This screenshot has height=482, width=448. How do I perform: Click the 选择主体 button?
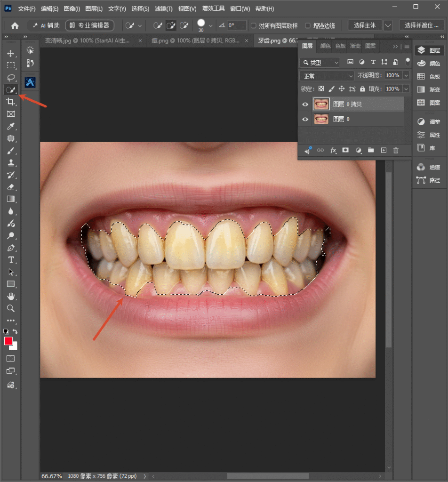[365, 25]
